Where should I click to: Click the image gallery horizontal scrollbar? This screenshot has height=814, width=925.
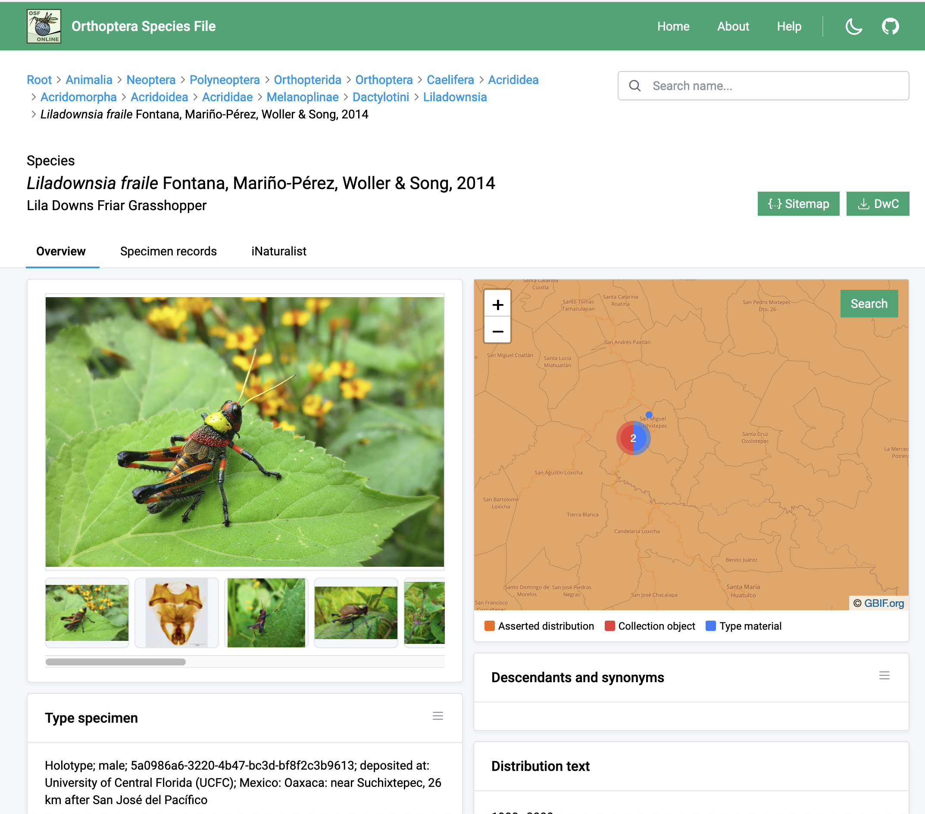(x=116, y=662)
